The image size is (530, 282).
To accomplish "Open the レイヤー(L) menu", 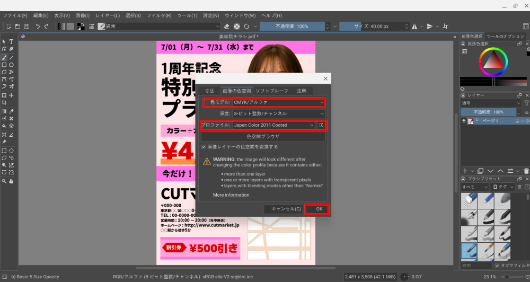I will coord(108,15).
